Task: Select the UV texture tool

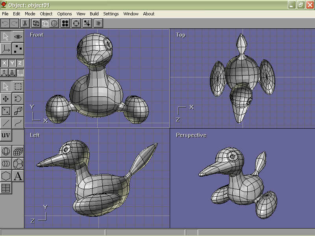Action: click(6, 135)
